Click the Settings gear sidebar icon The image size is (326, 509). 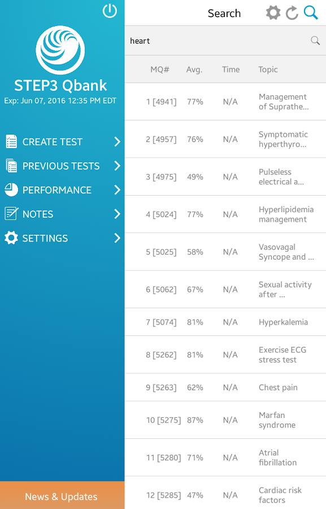coord(11,238)
